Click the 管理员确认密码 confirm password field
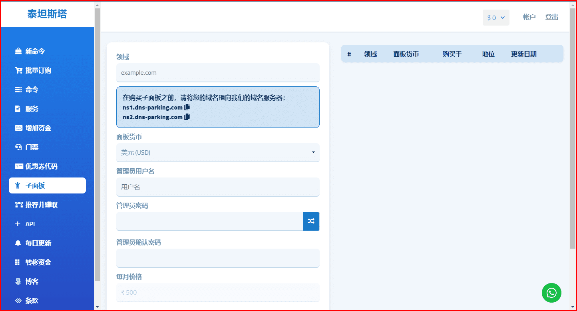This screenshot has height=311, width=577. click(218, 258)
